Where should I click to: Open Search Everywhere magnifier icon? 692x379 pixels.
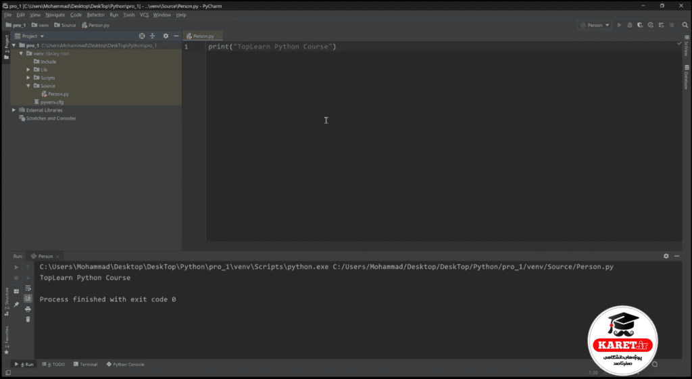click(x=685, y=25)
